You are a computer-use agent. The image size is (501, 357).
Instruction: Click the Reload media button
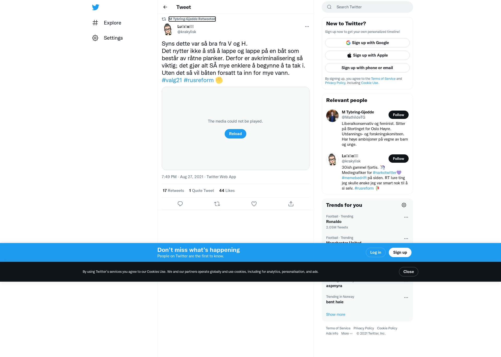pos(235,134)
